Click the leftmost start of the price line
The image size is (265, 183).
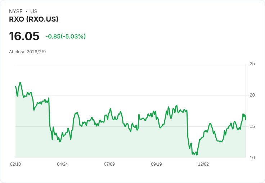coord(15,86)
